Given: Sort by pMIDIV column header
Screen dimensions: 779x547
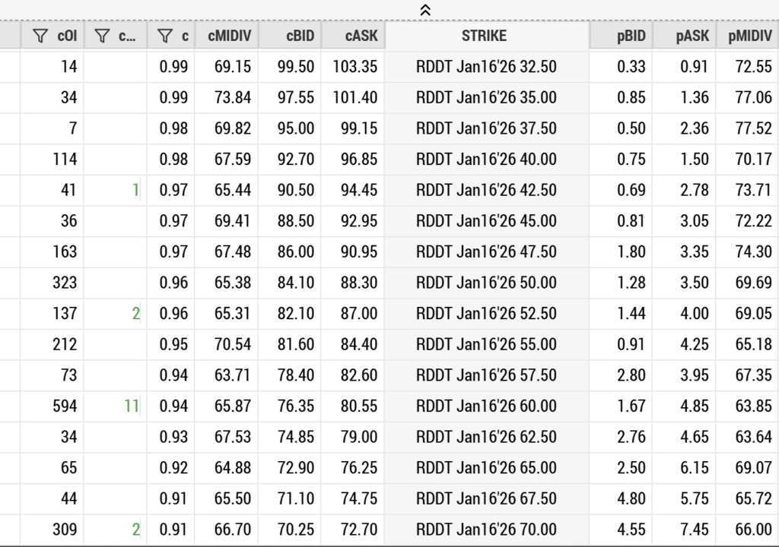Looking at the screenshot, I should [749, 36].
